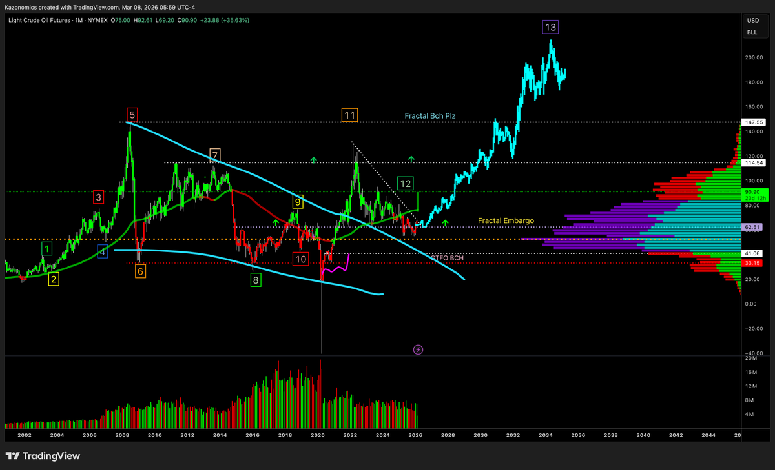This screenshot has width=775, height=470.
Task: Select wave marker box 5
Action: pos(132,115)
